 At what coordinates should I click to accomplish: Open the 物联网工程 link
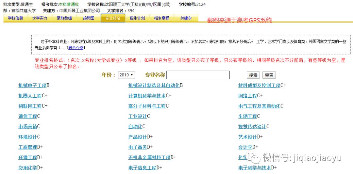[x=30, y=106]
